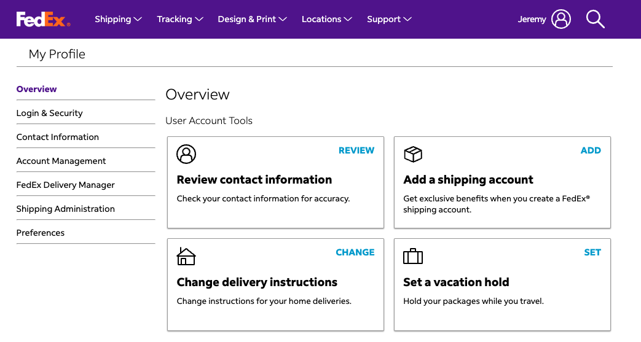
Task: Open Account Management in sidebar
Action: click(61, 161)
